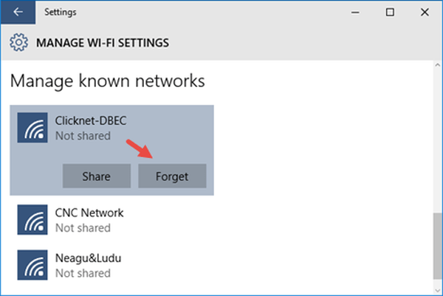Minimize the Settings window
Viewport: 443px width, 296px height.
point(355,12)
